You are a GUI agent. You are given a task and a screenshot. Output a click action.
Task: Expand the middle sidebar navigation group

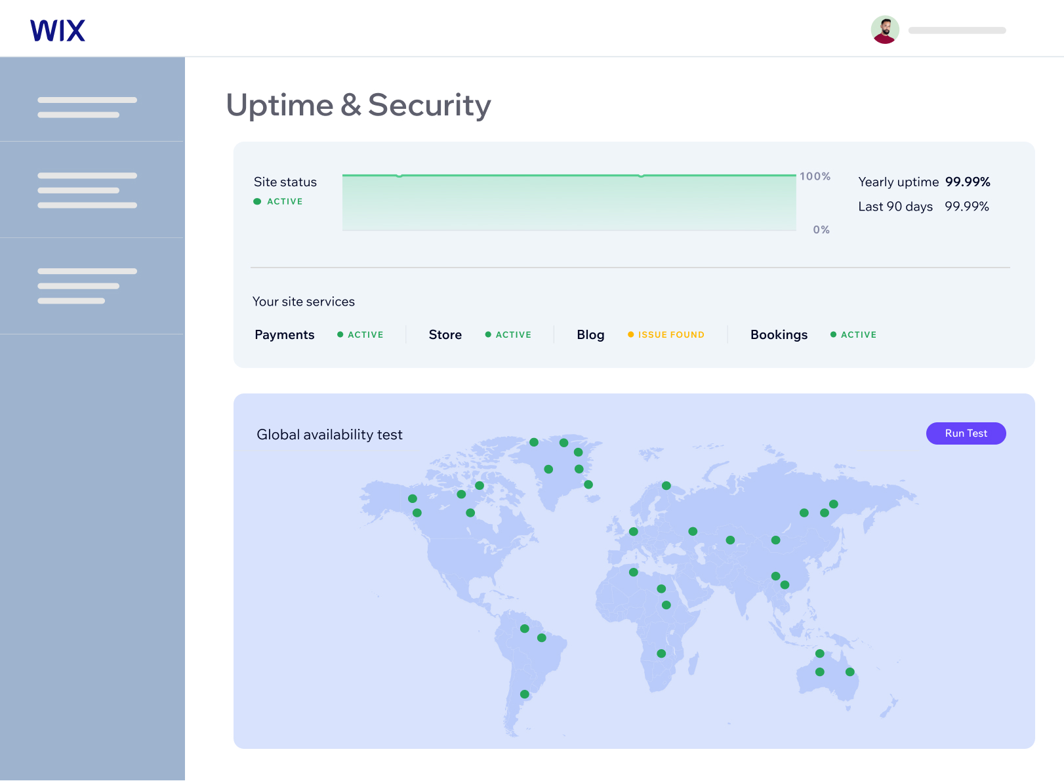coord(87,190)
